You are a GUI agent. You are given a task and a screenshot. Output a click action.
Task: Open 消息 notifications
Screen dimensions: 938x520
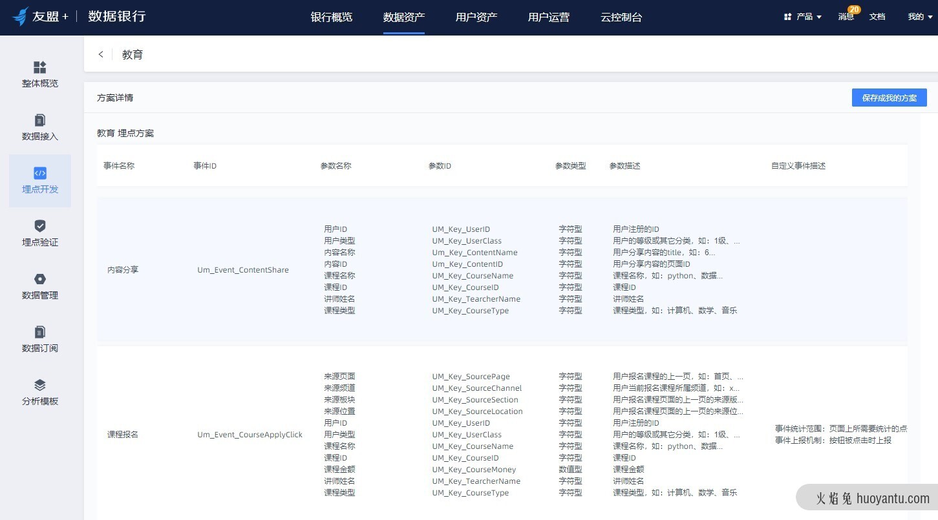click(846, 17)
